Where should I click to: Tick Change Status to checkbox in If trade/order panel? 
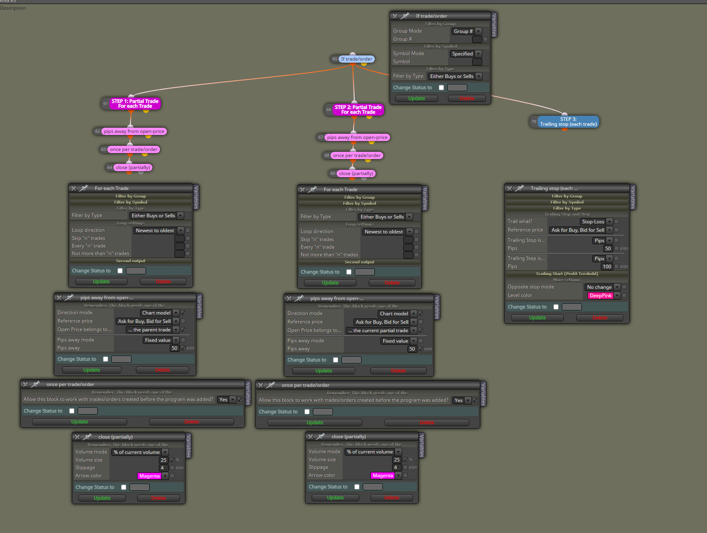point(441,88)
